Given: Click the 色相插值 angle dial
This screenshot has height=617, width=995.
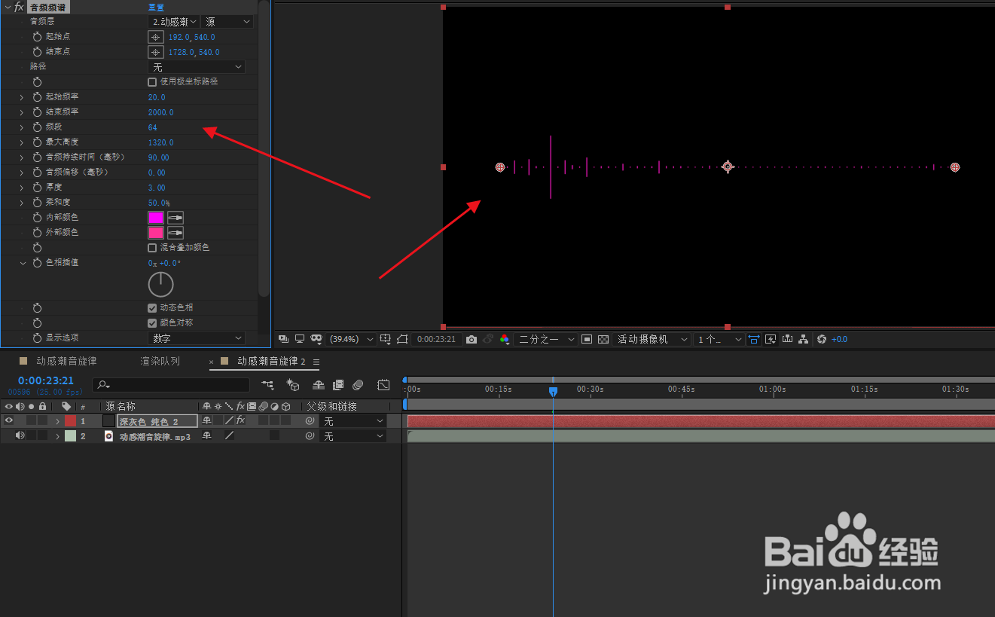Looking at the screenshot, I should 161,284.
